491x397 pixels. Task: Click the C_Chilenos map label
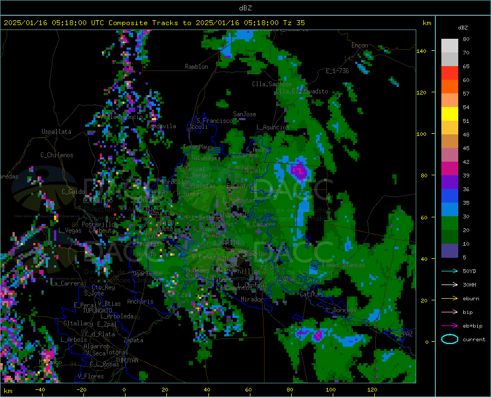pos(57,155)
